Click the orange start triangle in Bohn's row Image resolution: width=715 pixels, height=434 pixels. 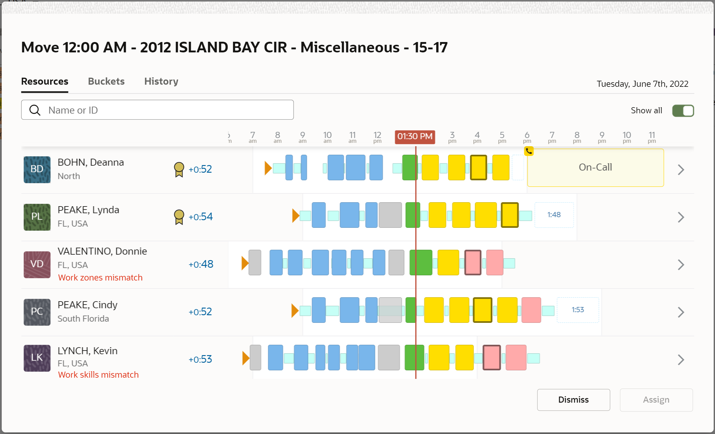pyautogui.click(x=268, y=168)
